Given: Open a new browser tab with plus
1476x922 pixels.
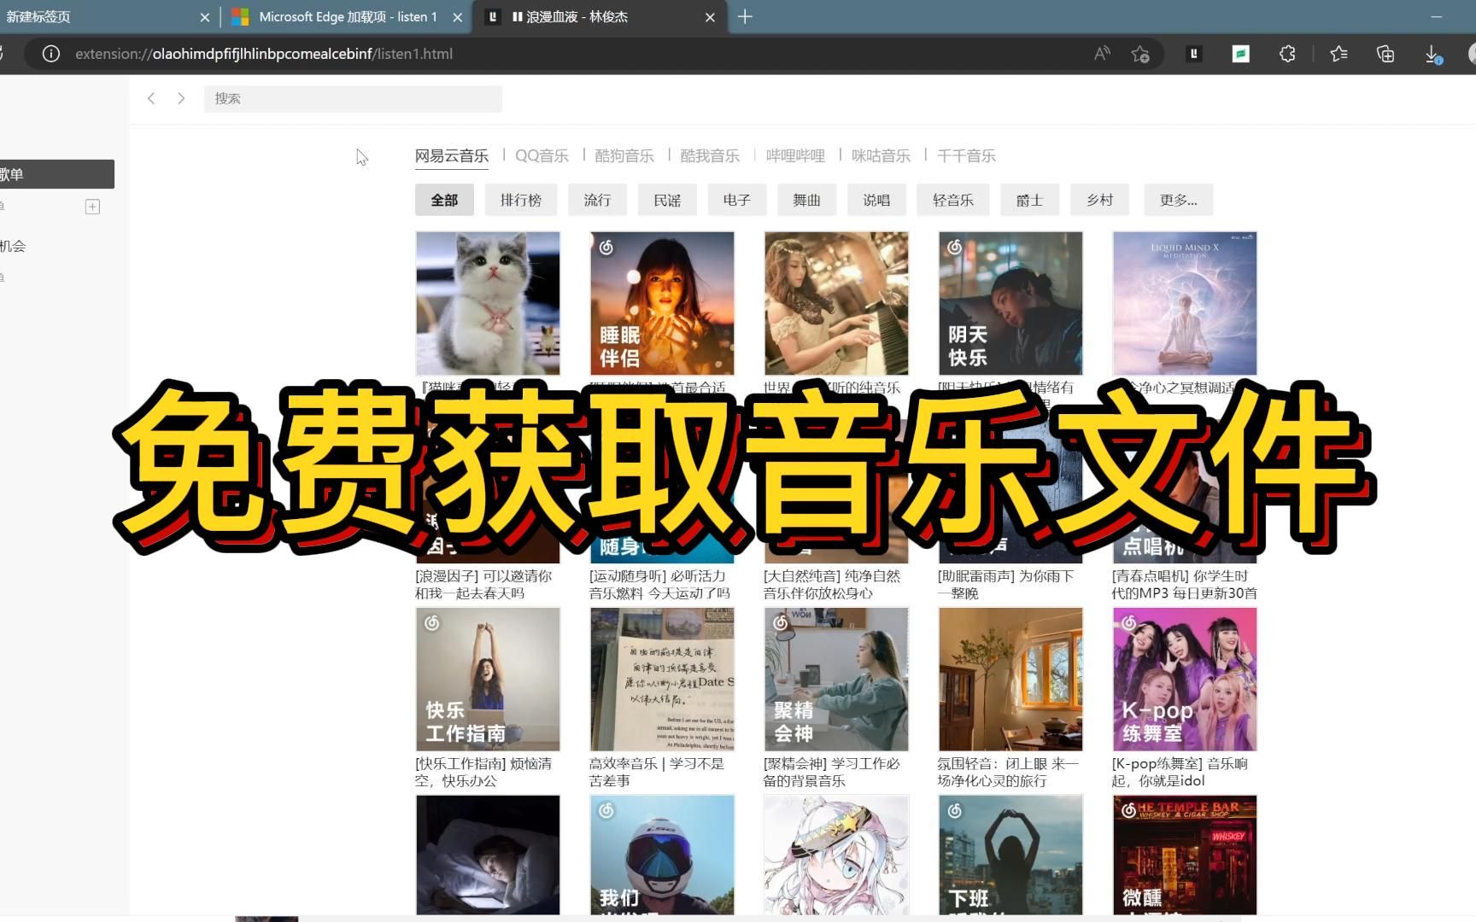Looking at the screenshot, I should click(x=745, y=16).
